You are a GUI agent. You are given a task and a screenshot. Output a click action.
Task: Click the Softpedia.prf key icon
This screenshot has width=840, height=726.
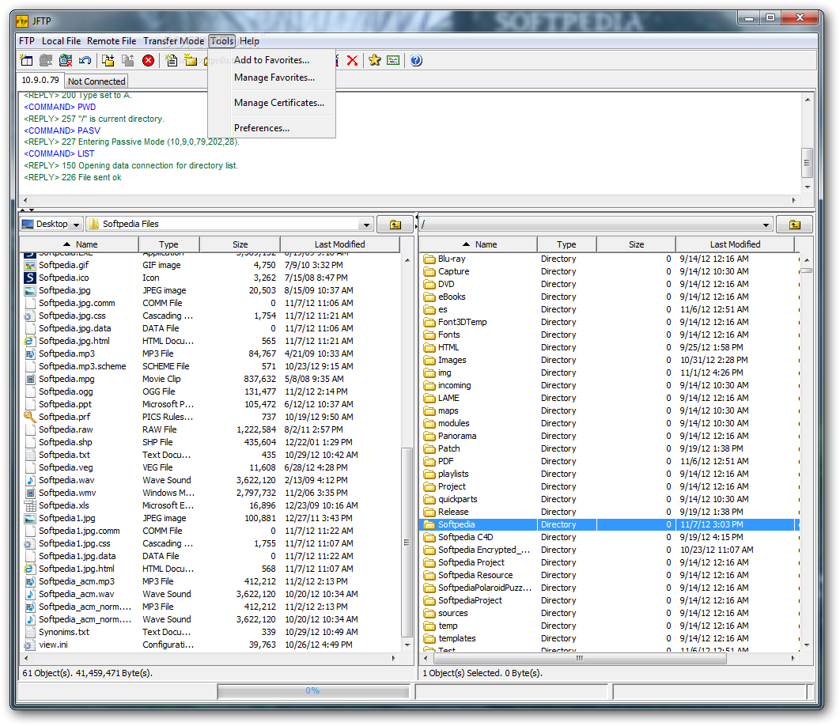[30, 417]
